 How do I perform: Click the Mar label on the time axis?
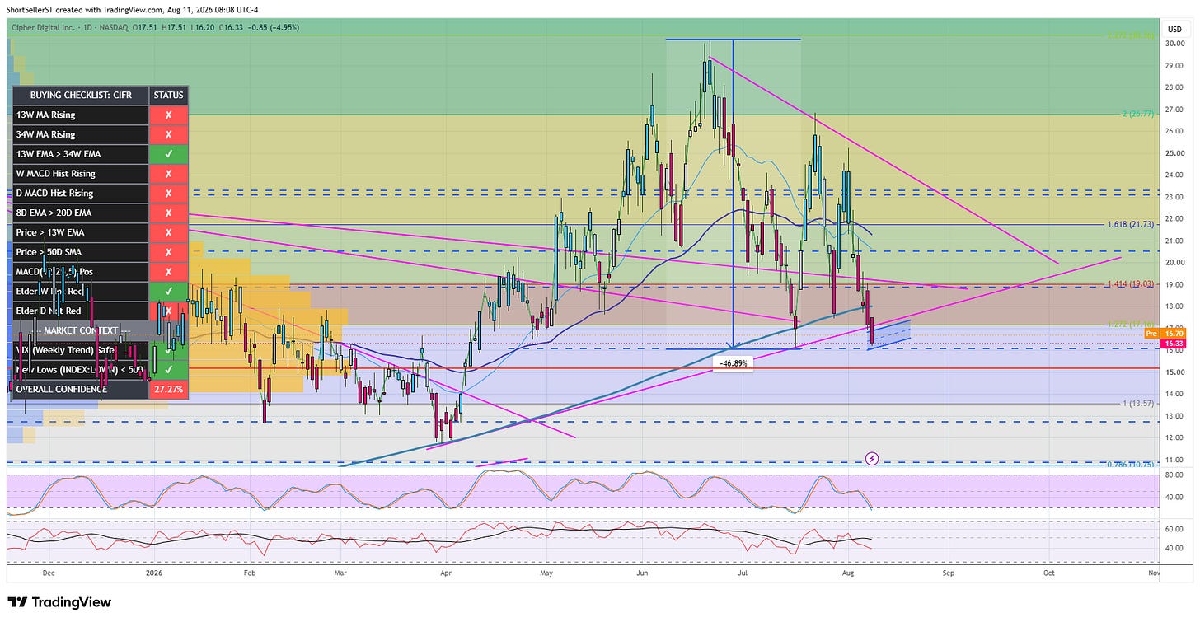(x=340, y=571)
